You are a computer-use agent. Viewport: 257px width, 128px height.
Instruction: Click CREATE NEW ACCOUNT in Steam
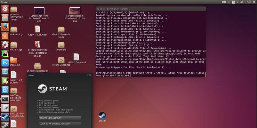(x=60, y=118)
